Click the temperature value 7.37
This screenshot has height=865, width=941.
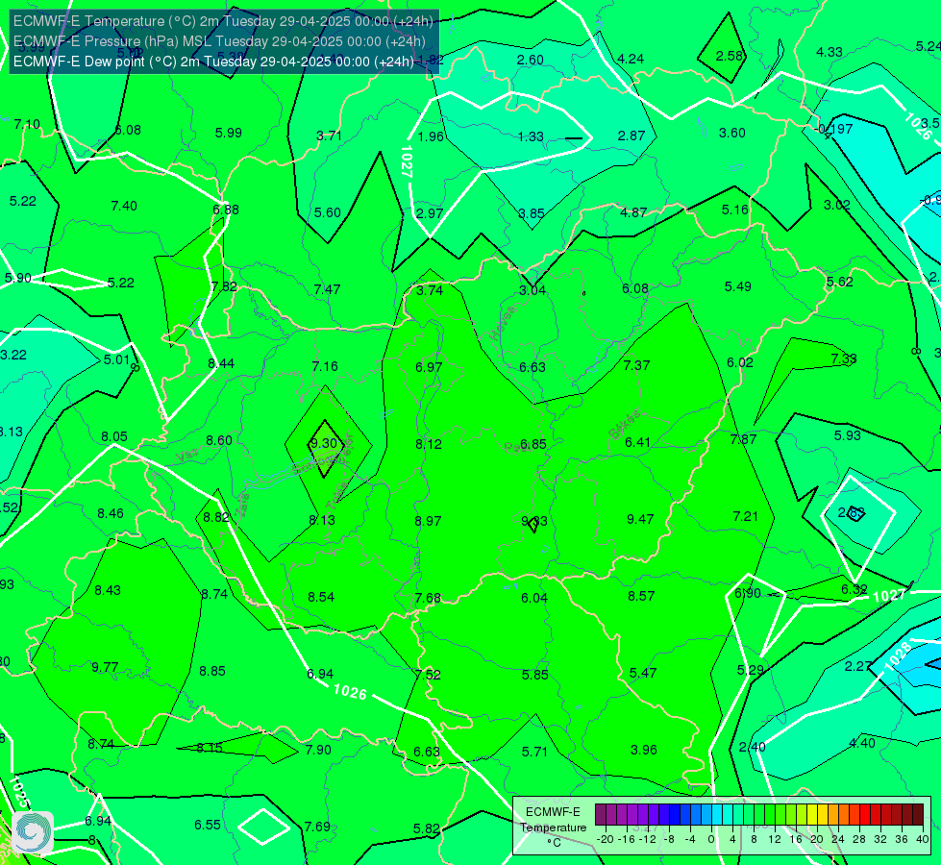(636, 365)
